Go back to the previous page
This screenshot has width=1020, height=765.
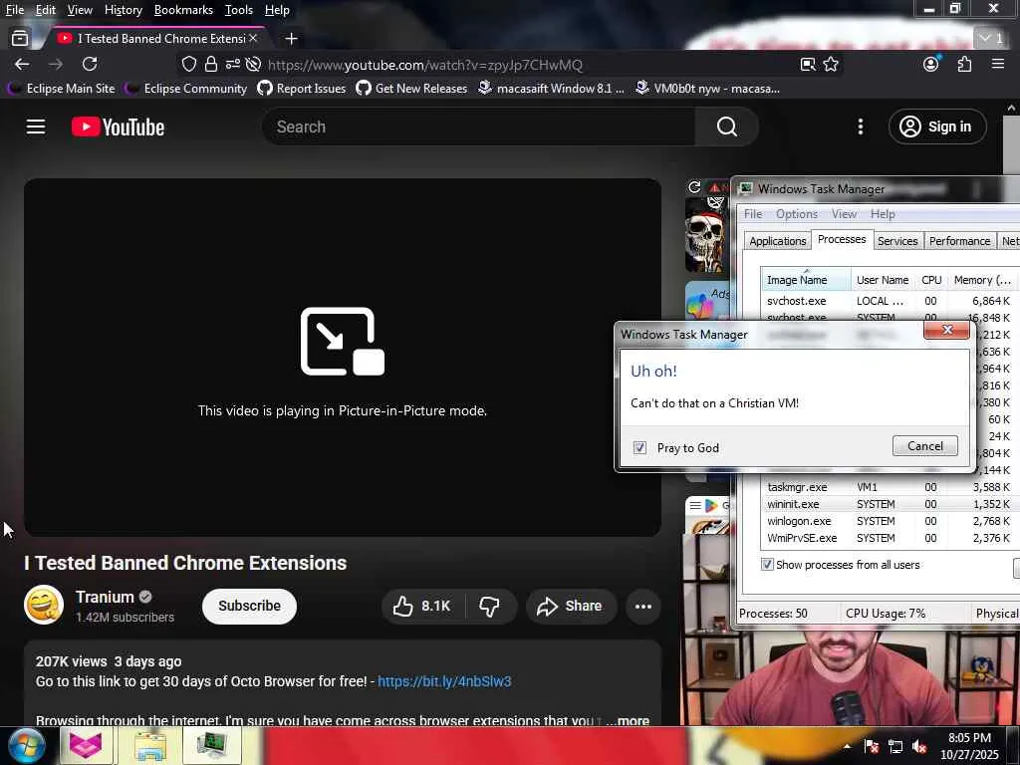pyautogui.click(x=22, y=64)
